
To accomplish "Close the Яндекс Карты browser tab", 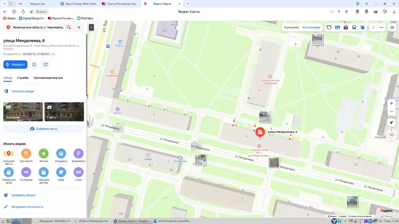I will pyautogui.click(x=179, y=4).
